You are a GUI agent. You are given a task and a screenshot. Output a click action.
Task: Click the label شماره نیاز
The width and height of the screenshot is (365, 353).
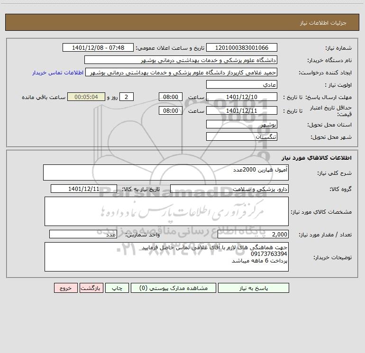click(x=338, y=48)
